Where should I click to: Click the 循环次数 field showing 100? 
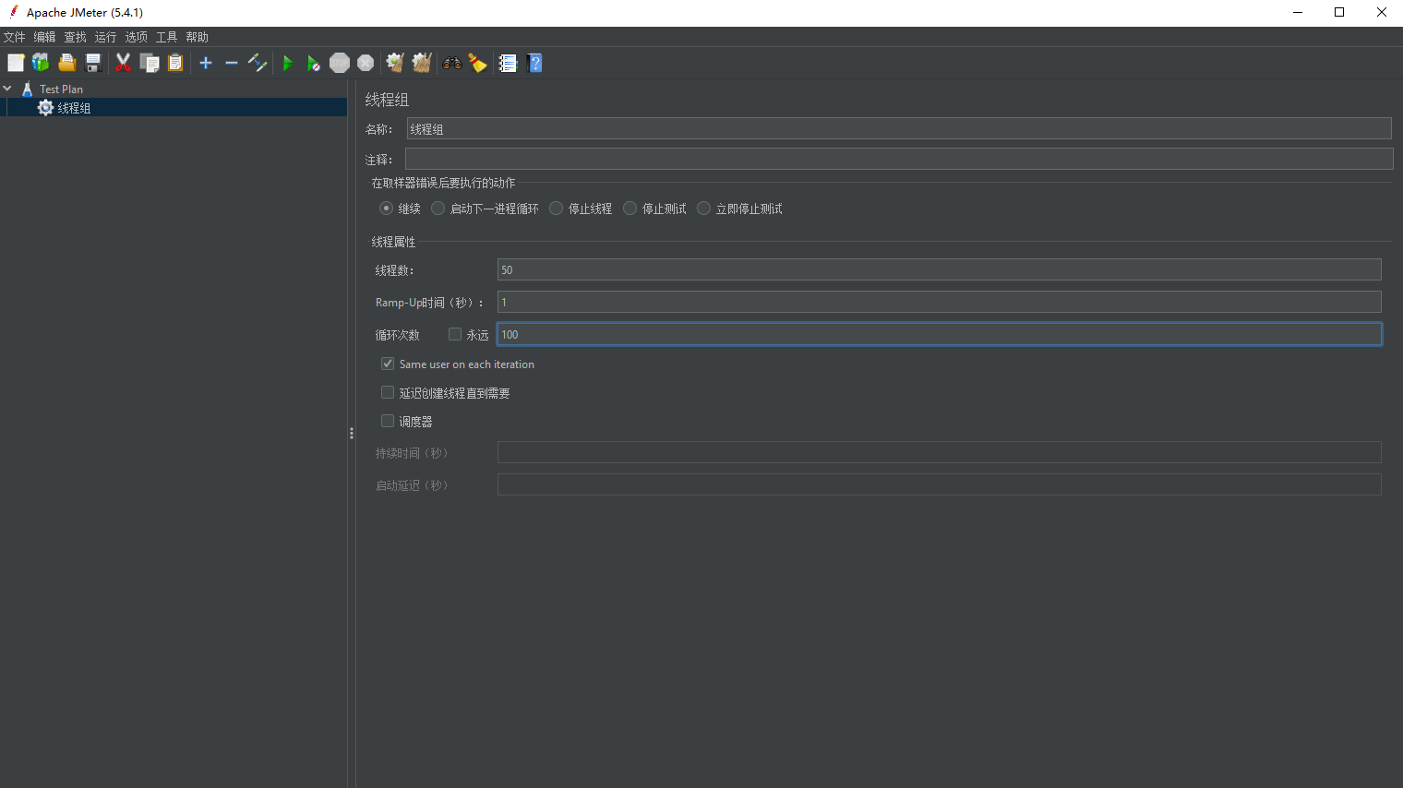click(x=940, y=334)
